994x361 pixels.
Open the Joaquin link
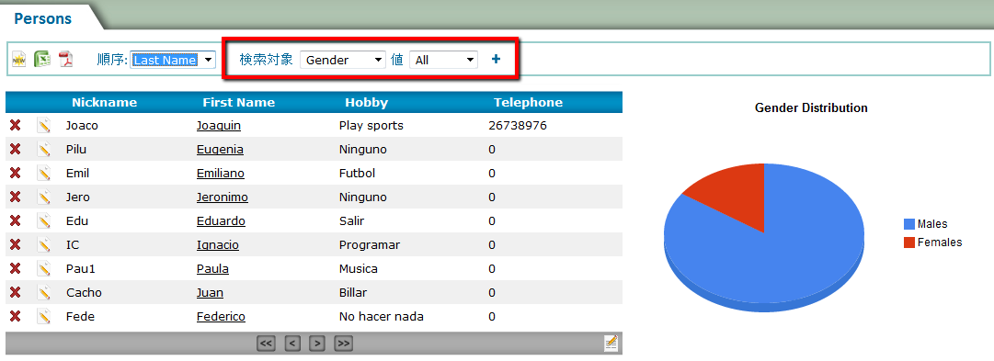pos(219,126)
